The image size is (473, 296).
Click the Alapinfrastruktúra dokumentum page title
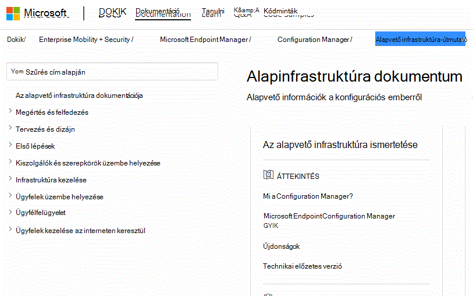pos(354,76)
